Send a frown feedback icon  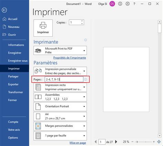128,4
